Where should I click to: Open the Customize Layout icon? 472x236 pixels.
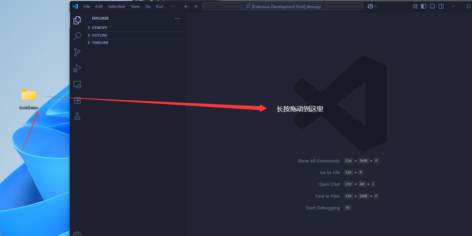(x=415, y=6)
